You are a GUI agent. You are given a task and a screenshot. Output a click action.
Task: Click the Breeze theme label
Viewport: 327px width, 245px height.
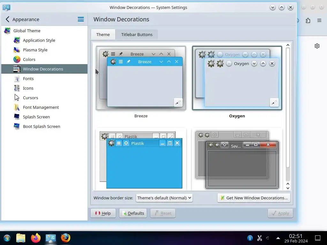[141, 116]
